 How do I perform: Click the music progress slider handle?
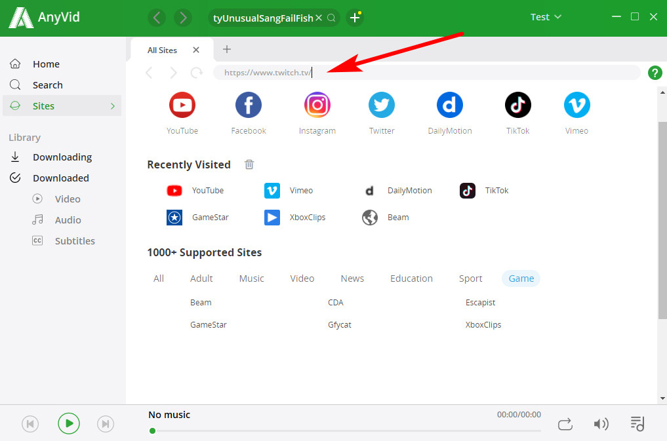coord(152,431)
